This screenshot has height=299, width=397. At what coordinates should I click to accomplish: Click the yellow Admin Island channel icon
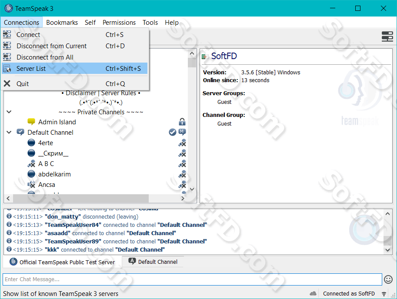point(31,122)
